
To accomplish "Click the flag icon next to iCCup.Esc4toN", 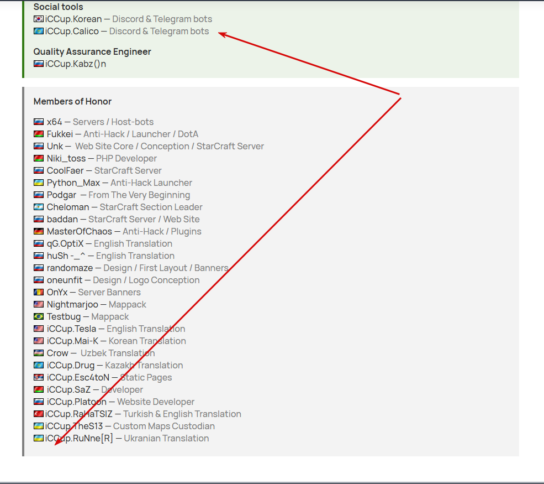I will tap(39, 377).
